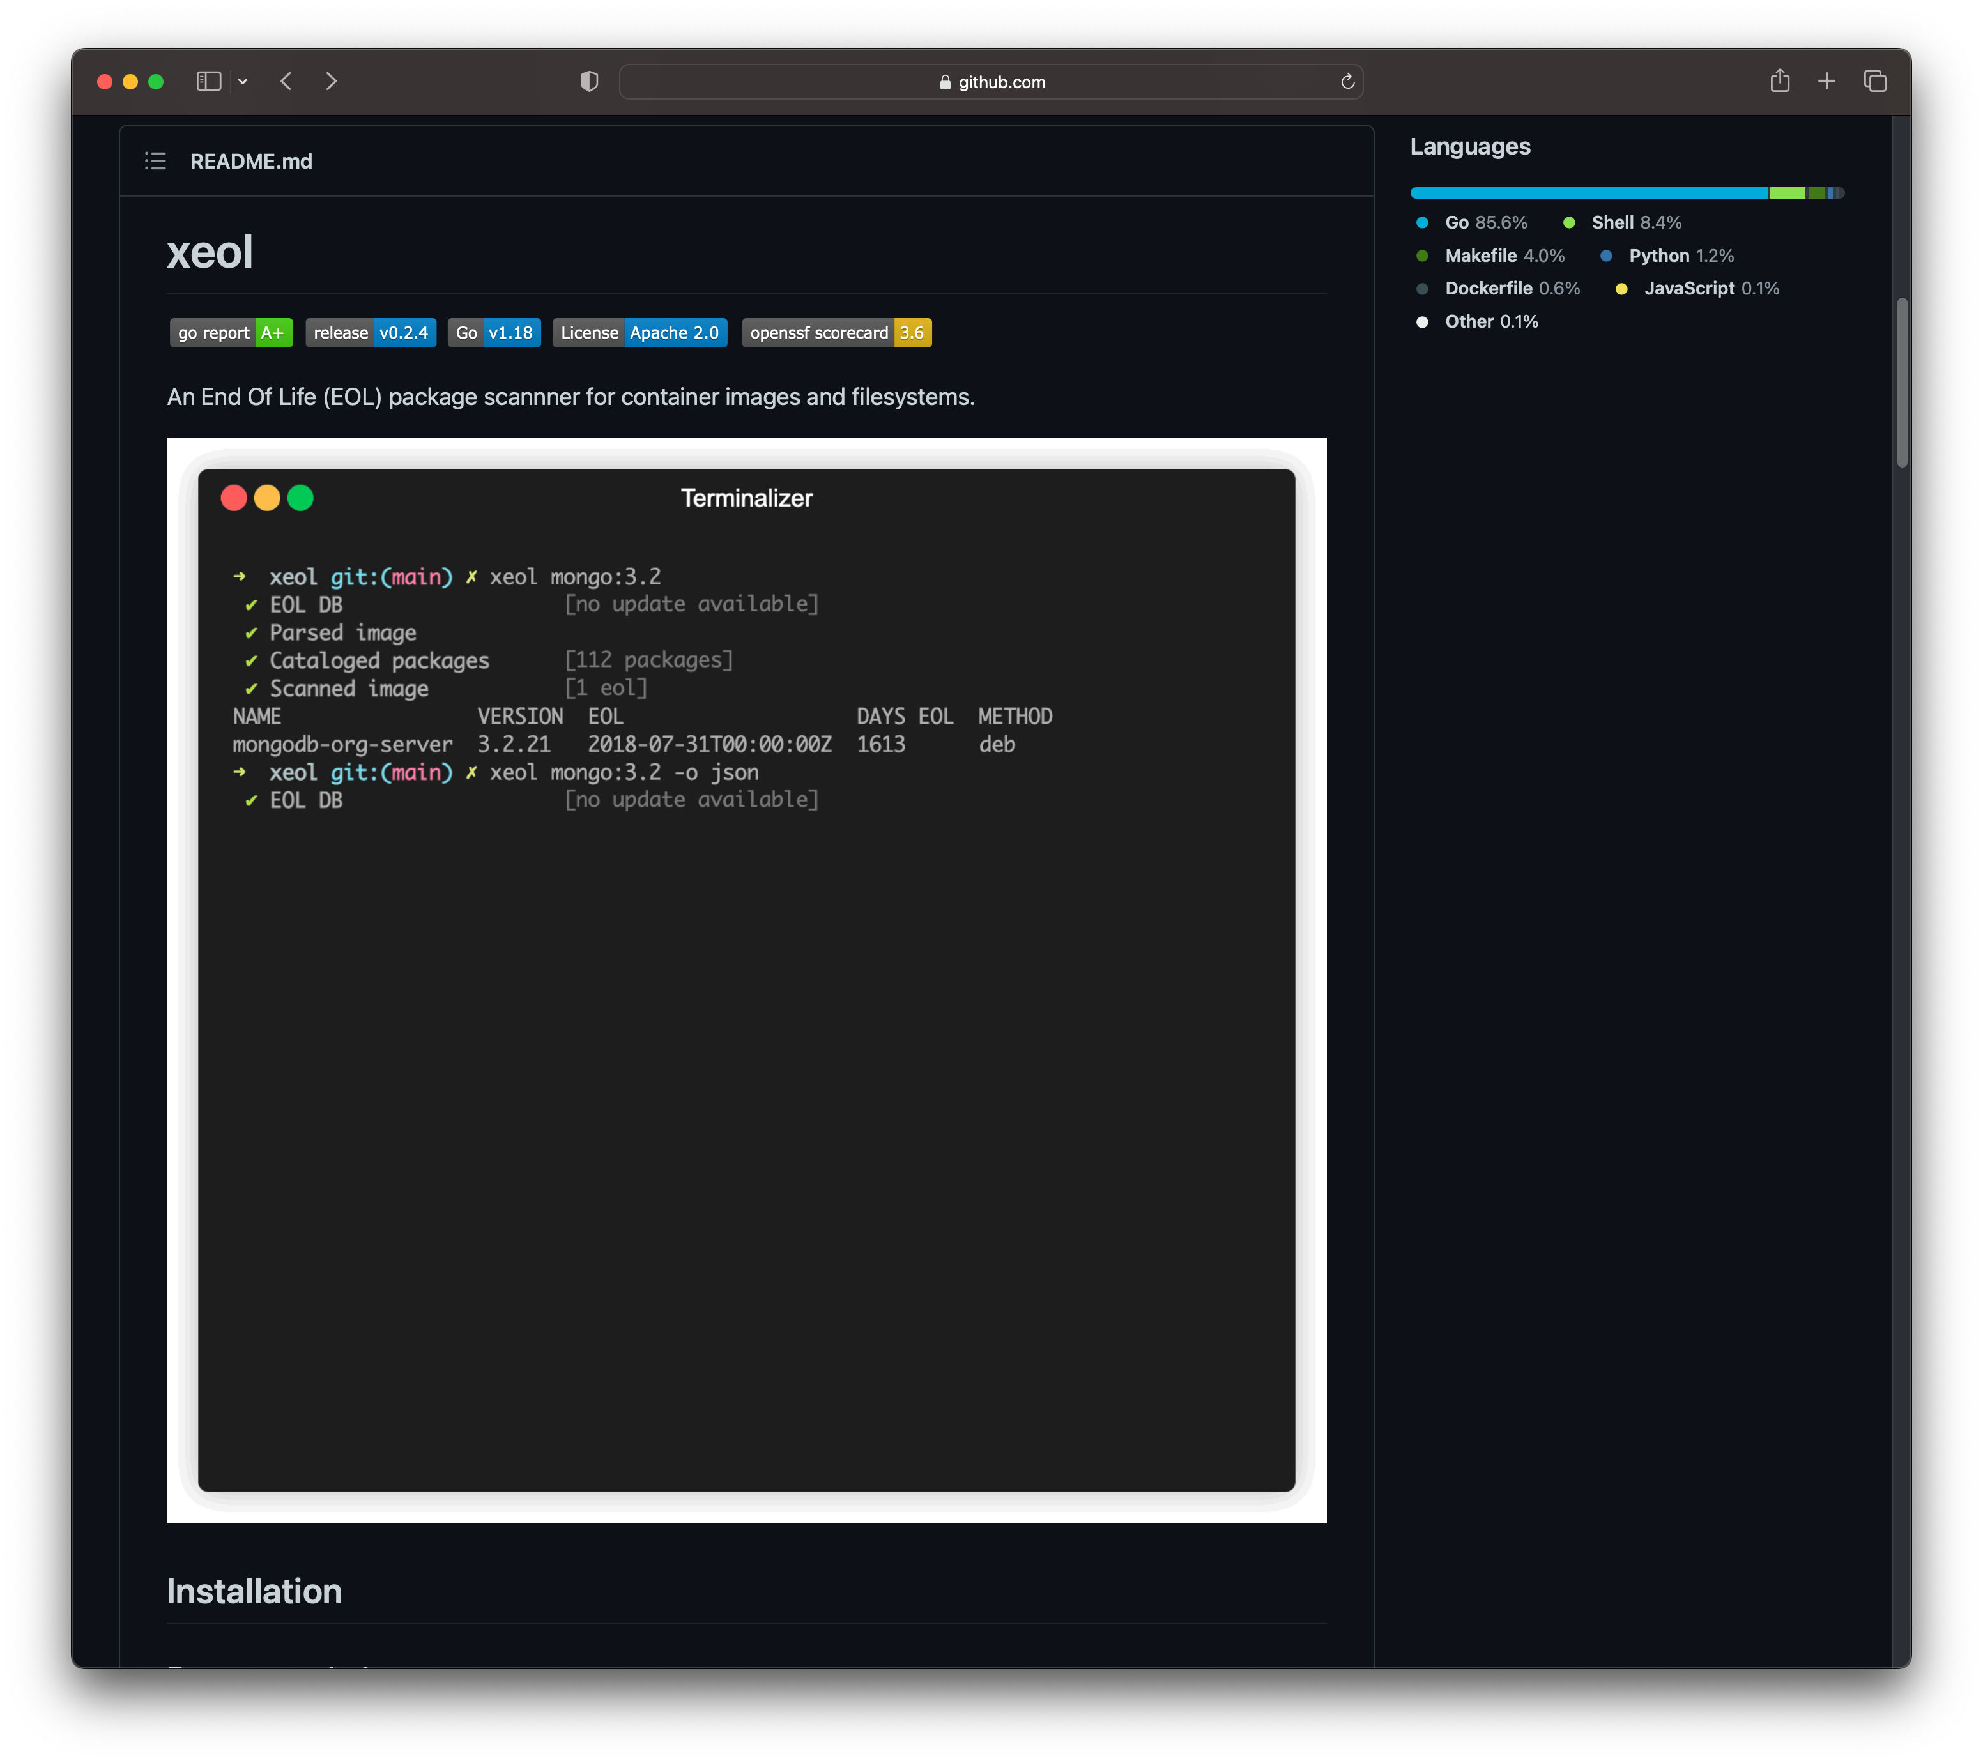Toggle the Safari sidebar icon
The height and width of the screenshot is (1763, 1983).
click(208, 82)
